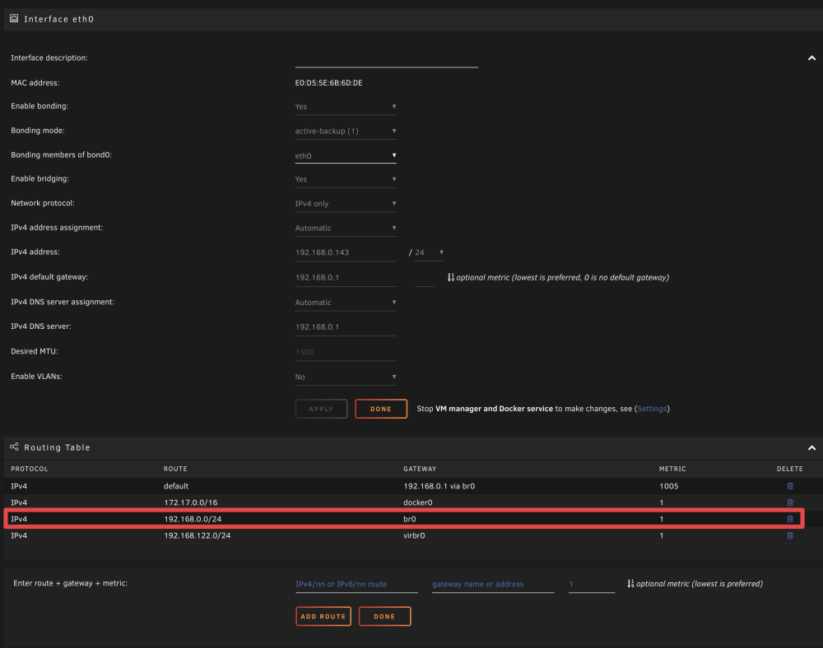Open IPv4 DNS server assignment dropdown
The image size is (823, 648).
click(346, 303)
